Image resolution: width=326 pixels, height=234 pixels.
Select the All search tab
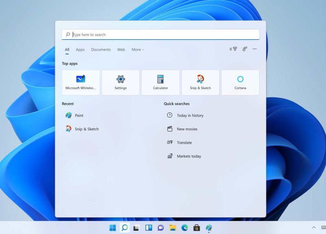pyautogui.click(x=67, y=50)
